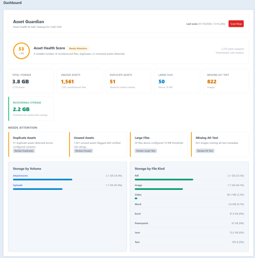This screenshot has height=258, width=255.
Task: Click the health score circle showing 53
Action: click(x=21, y=51)
